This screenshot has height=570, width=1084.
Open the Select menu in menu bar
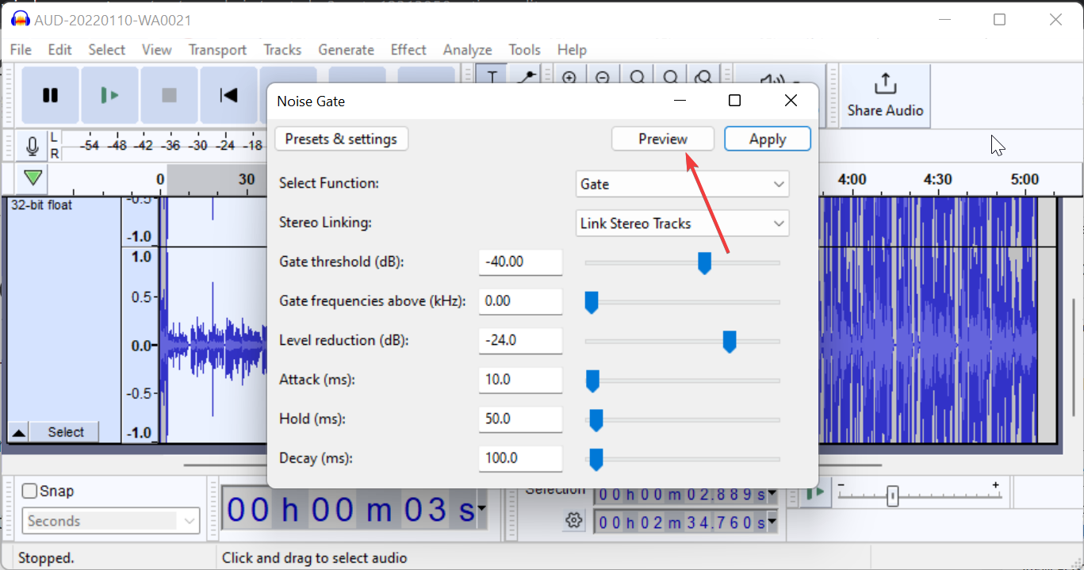click(x=106, y=49)
